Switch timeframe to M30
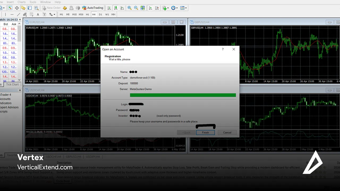This screenshot has height=191, width=340. pos(81,14)
